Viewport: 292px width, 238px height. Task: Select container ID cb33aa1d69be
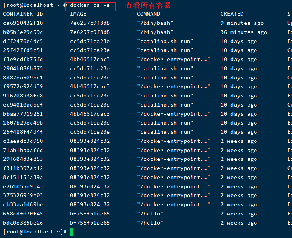pyautogui.click(x=23, y=204)
